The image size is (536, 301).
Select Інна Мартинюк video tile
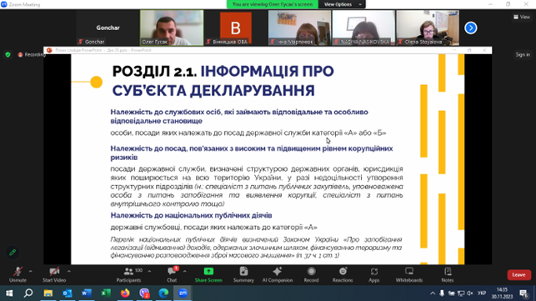[x=299, y=28]
